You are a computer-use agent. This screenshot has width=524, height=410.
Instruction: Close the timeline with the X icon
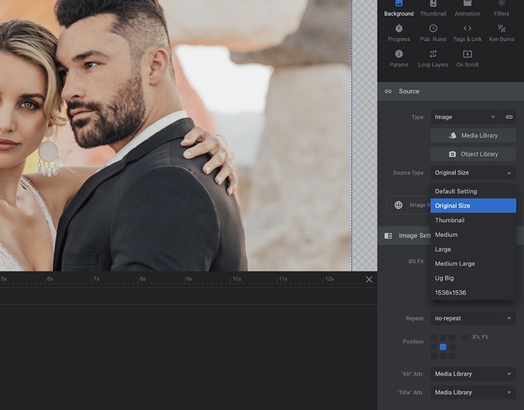(368, 280)
